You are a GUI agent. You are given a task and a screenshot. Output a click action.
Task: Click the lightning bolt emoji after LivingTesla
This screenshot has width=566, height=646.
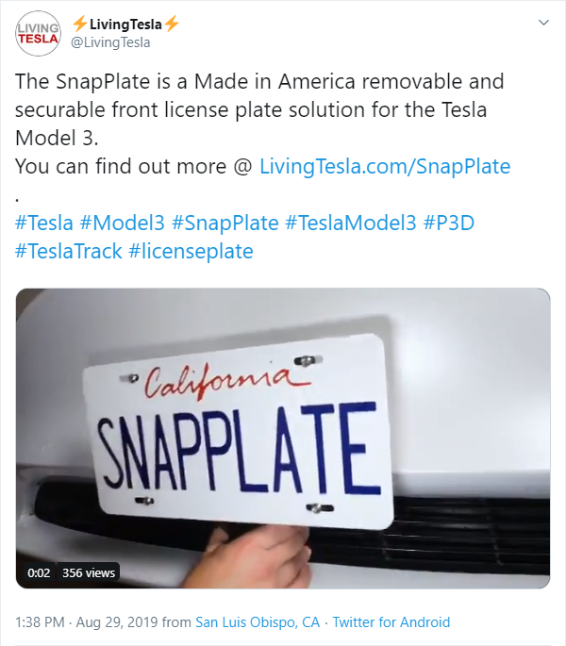coord(172,24)
